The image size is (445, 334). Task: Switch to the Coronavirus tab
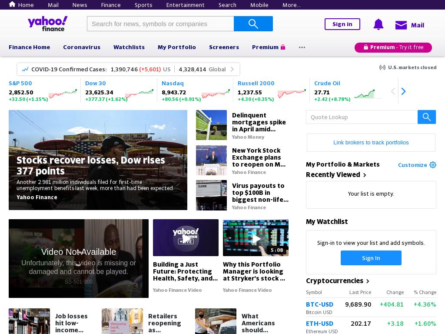pyautogui.click(x=82, y=47)
